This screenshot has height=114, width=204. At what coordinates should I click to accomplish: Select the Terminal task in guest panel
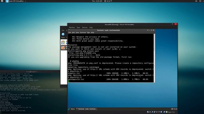[86, 109]
